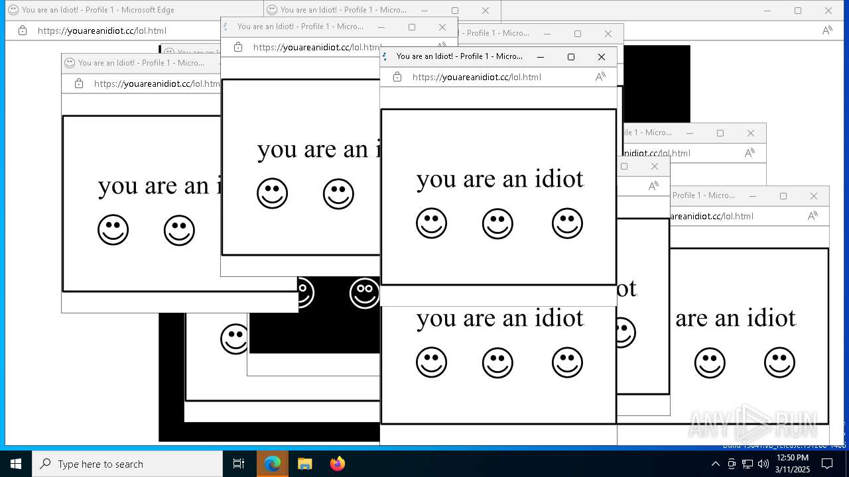The image size is (849, 477).
Task: Open the volume control in system tray
Action: click(x=763, y=464)
